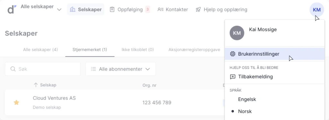Click the Oppfølging clipboard icon

coord(112,9)
